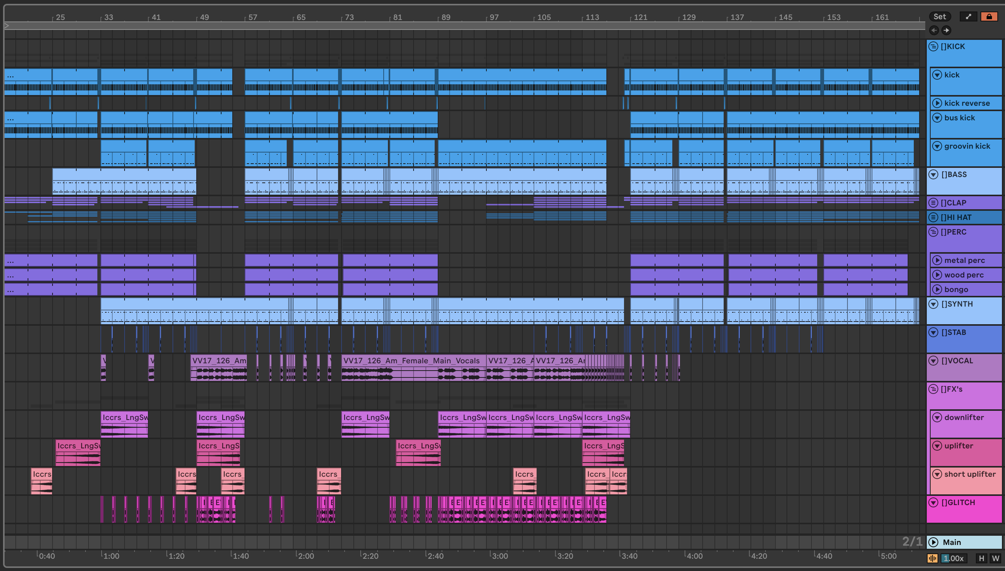Image resolution: width=1005 pixels, height=571 pixels.
Task: Jump to the next locator arrow
Action: [946, 30]
